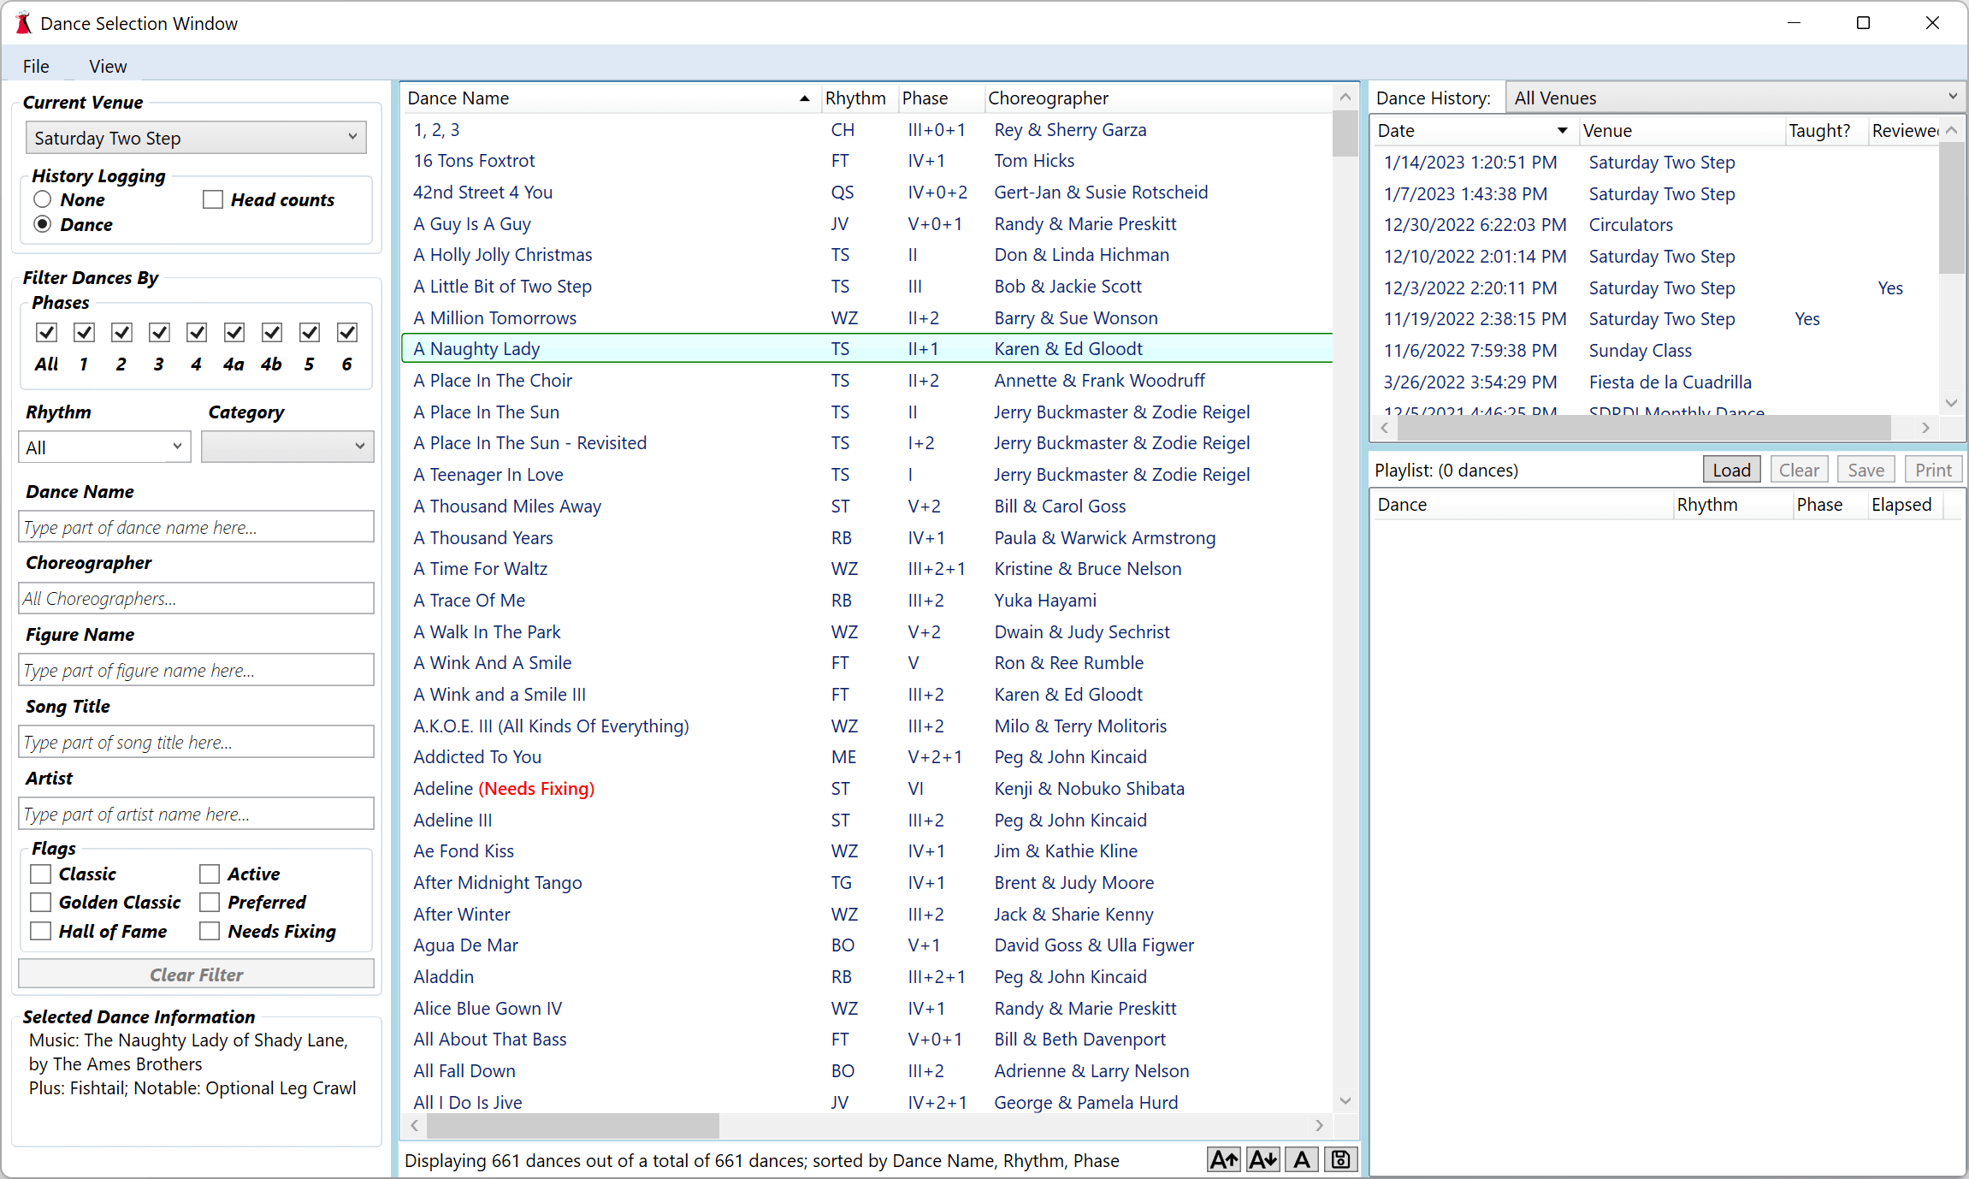This screenshot has height=1179, width=1969.
Task: Select the None history logging radio button
Action: 42,199
